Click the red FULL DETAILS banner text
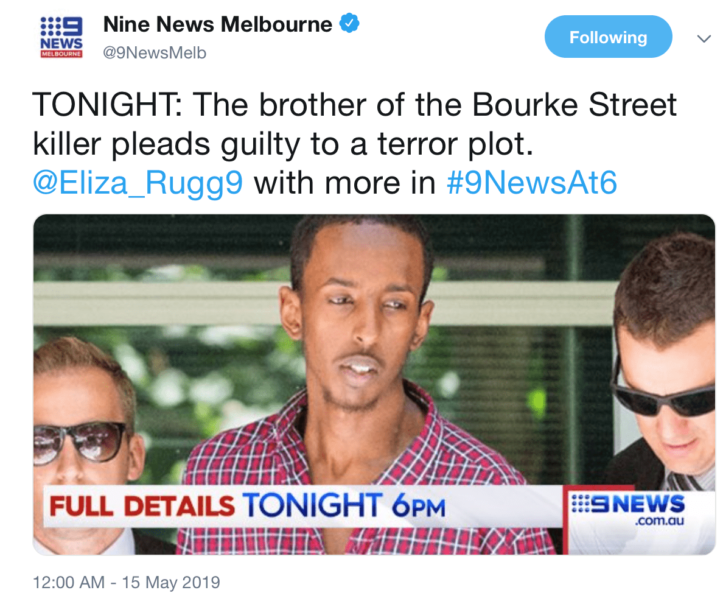 (x=142, y=506)
